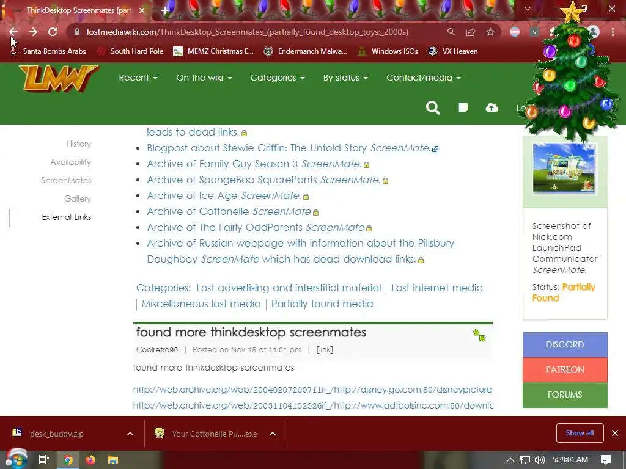Open the Windows ISOs bookmark
This screenshot has width=626, height=469.
[x=388, y=51]
